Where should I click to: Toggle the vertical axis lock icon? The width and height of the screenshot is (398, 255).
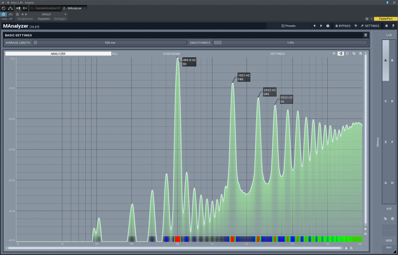[365, 229]
